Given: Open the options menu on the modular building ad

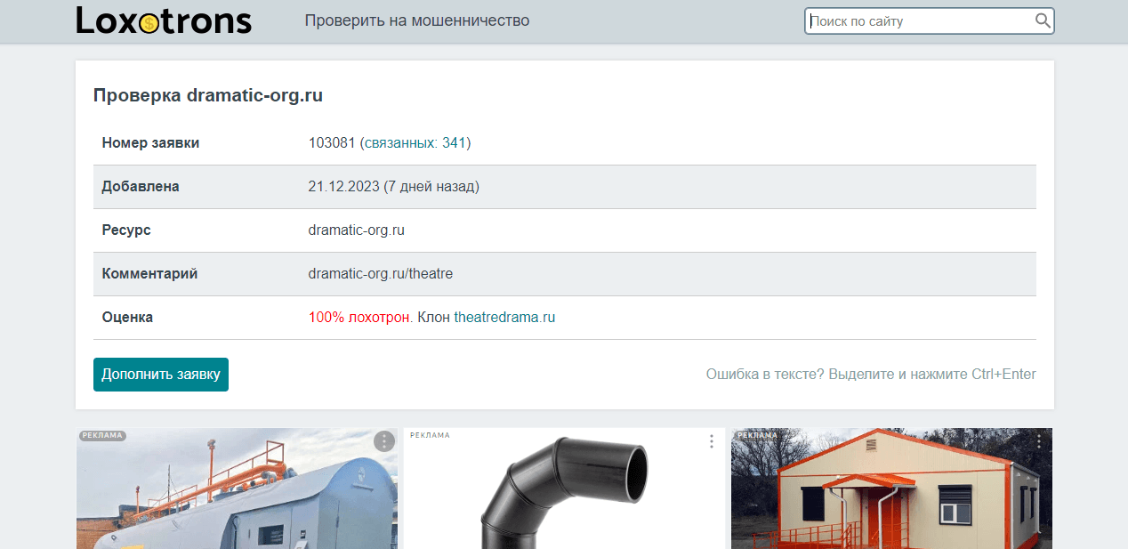Looking at the screenshot, I should point(1038,440).
